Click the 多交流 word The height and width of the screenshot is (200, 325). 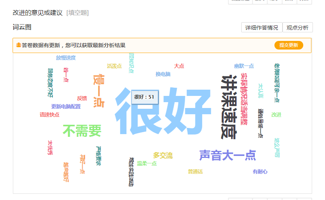click(x=163, y=156)
